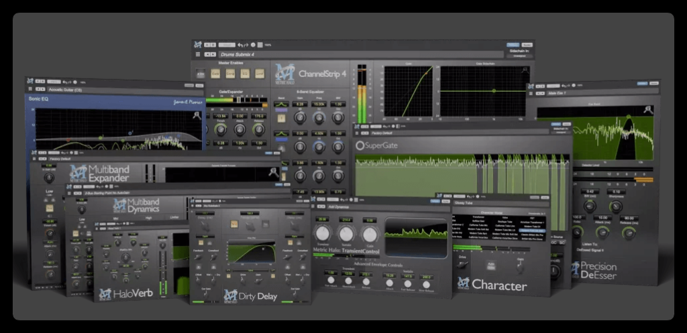
Task: Click the 10.00 Attack (ms) field in DeEsser
Action: click(x=602, y=218)
